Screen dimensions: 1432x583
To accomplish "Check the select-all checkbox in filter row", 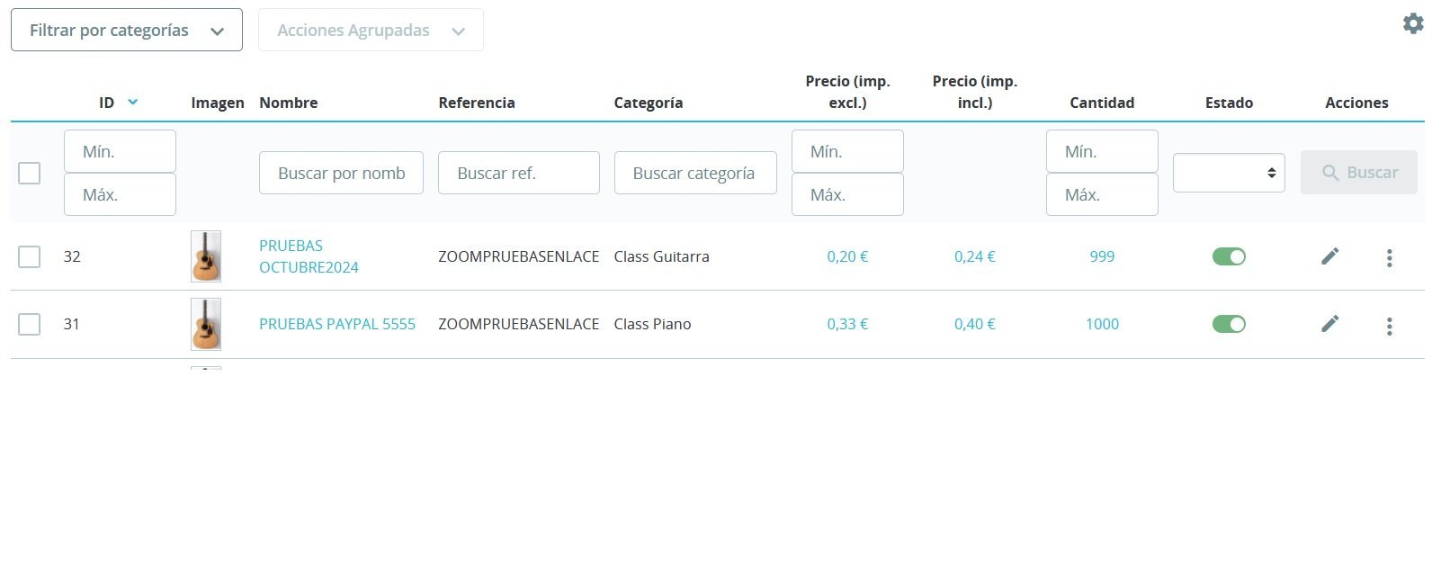I will pos(30,173).
